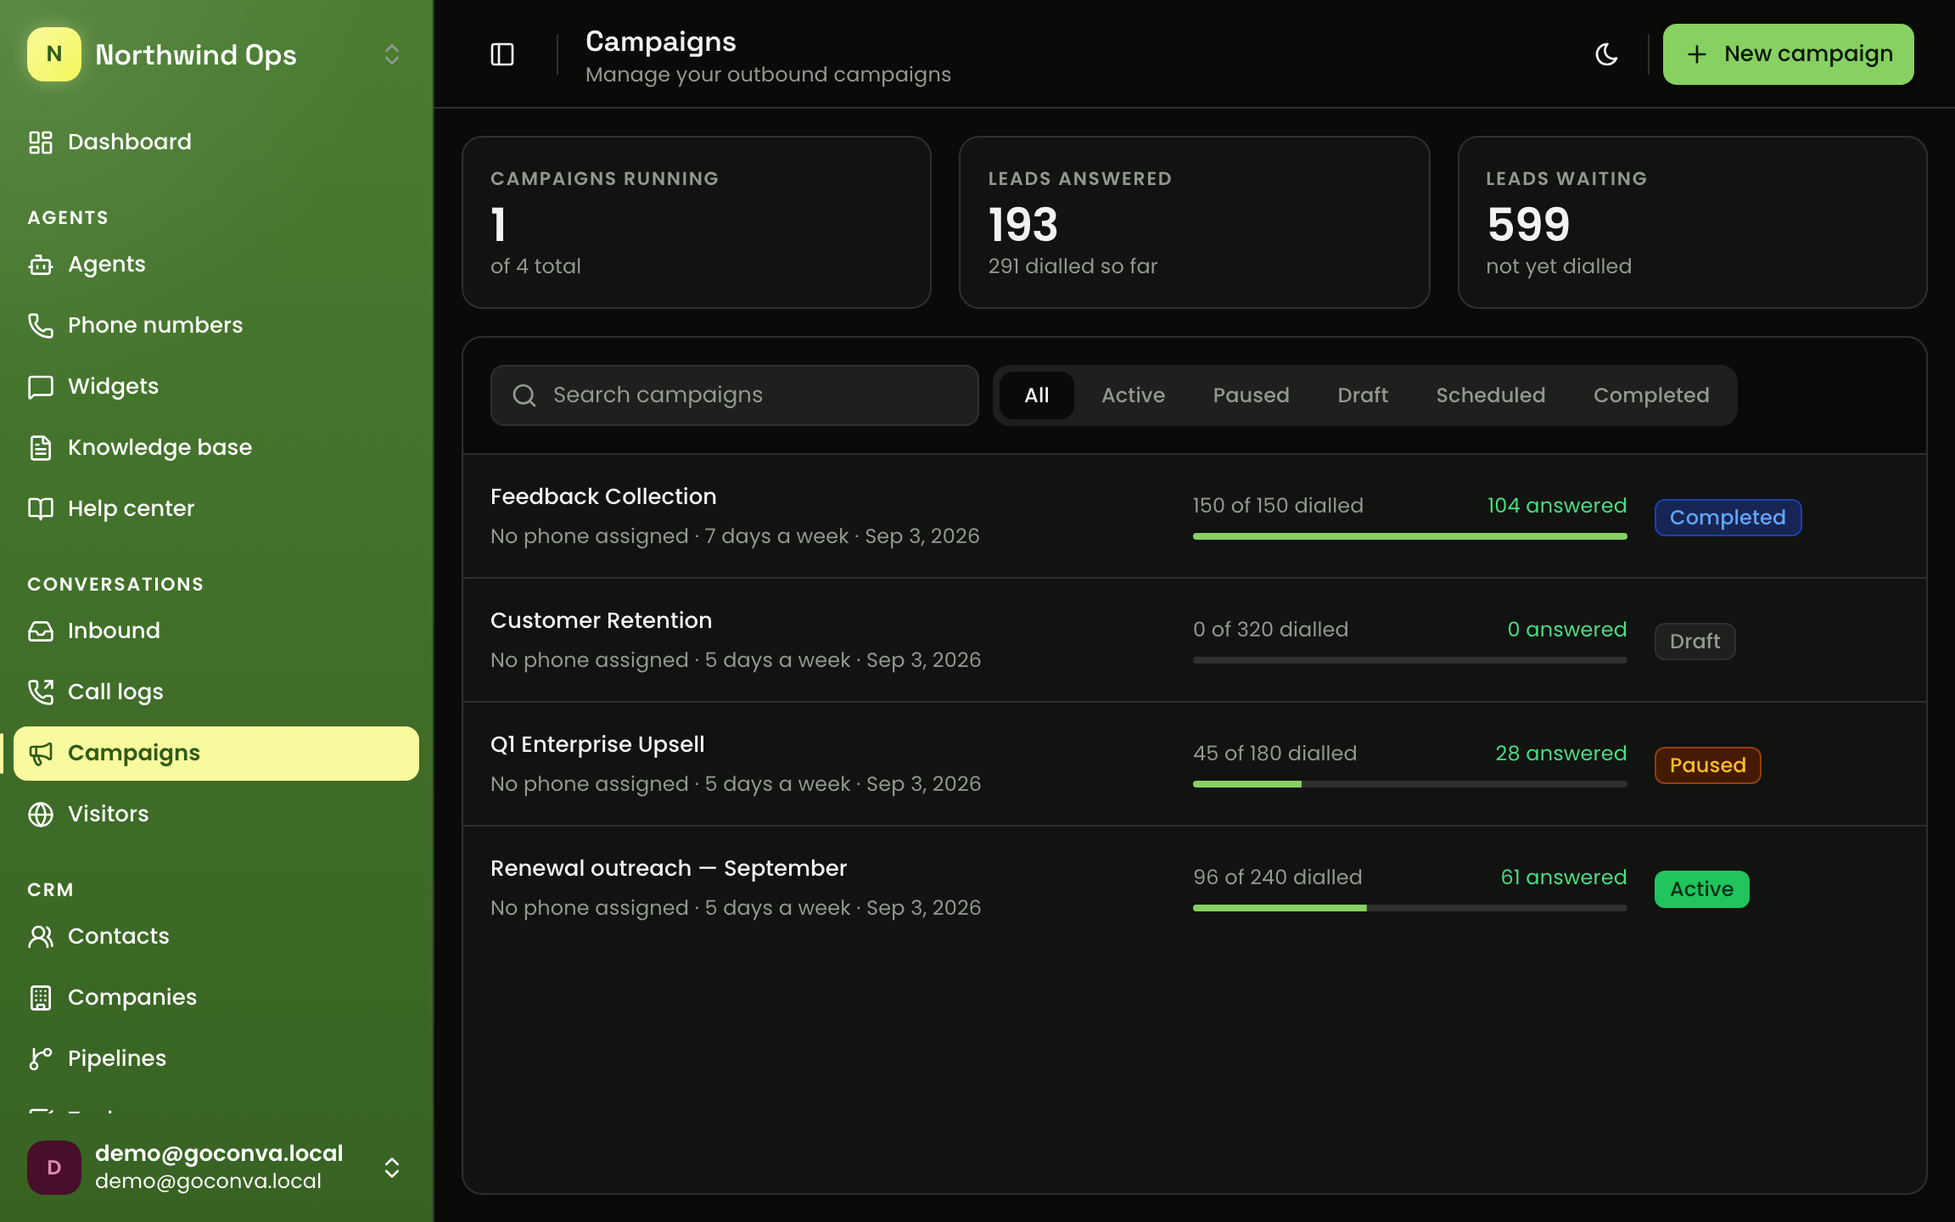This screenshot has width=1955, height=1222.
Task: Click the Knowledge base document icon
Action: pos(41,447)
